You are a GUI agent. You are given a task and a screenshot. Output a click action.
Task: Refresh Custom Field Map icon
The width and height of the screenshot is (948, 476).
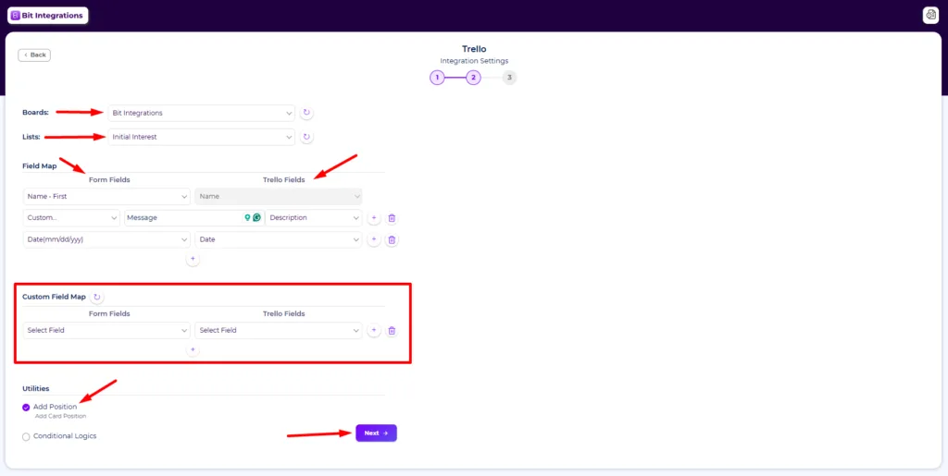tap(96, 297)
